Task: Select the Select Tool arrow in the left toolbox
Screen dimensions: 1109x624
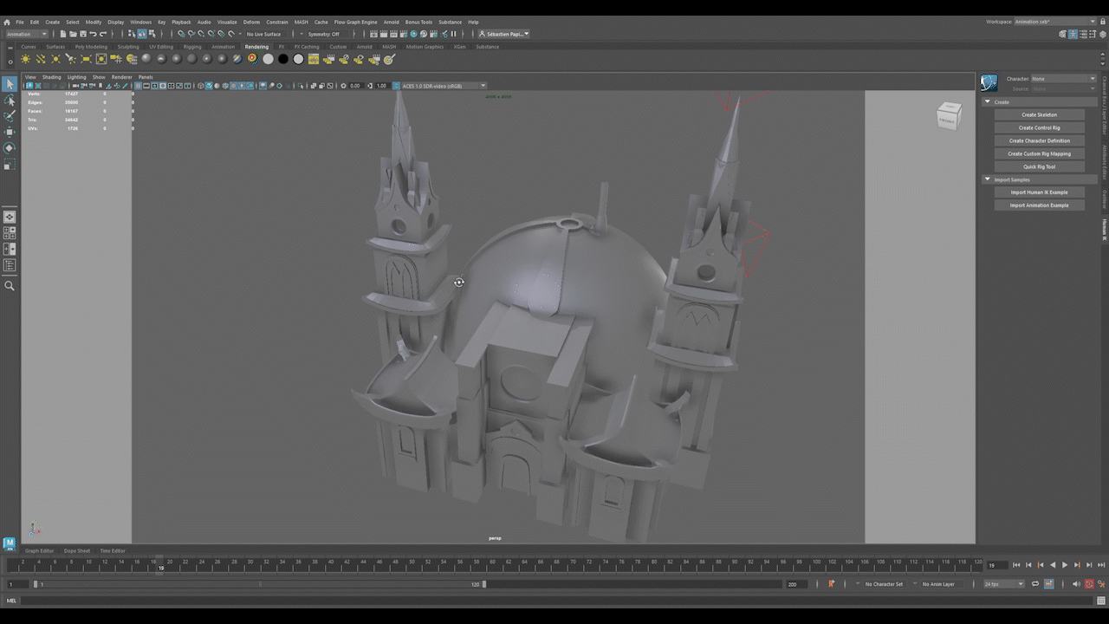Action: 10,84
